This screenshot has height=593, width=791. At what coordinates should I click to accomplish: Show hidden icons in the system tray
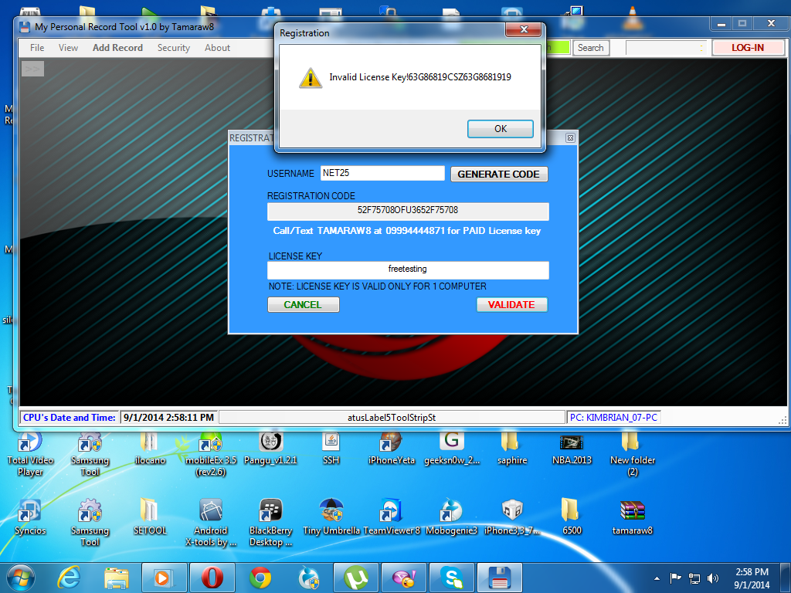point(657,578)
